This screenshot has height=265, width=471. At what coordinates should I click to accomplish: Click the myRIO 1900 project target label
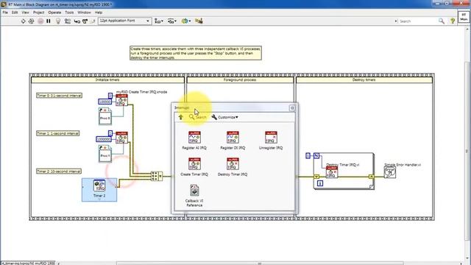click(x=29, y=264)
